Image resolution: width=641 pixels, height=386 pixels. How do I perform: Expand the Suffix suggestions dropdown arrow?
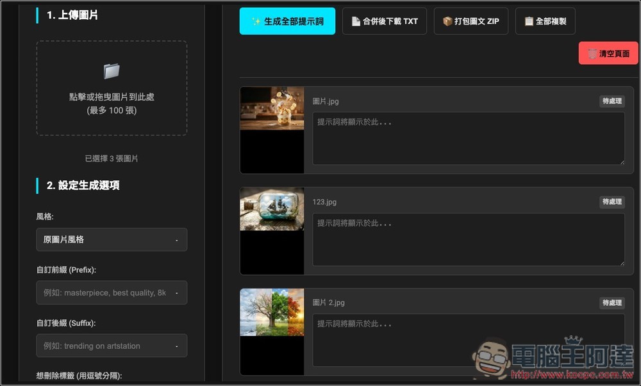tap(178, 346)
